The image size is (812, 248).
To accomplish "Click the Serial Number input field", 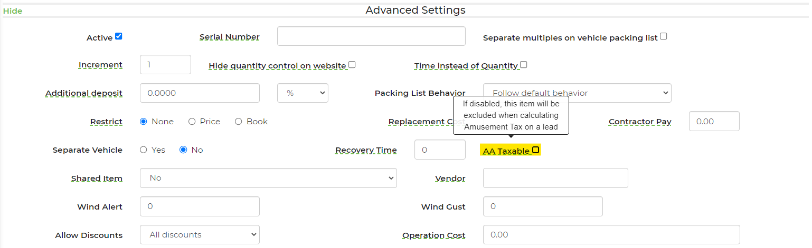I will coord(371,36).
